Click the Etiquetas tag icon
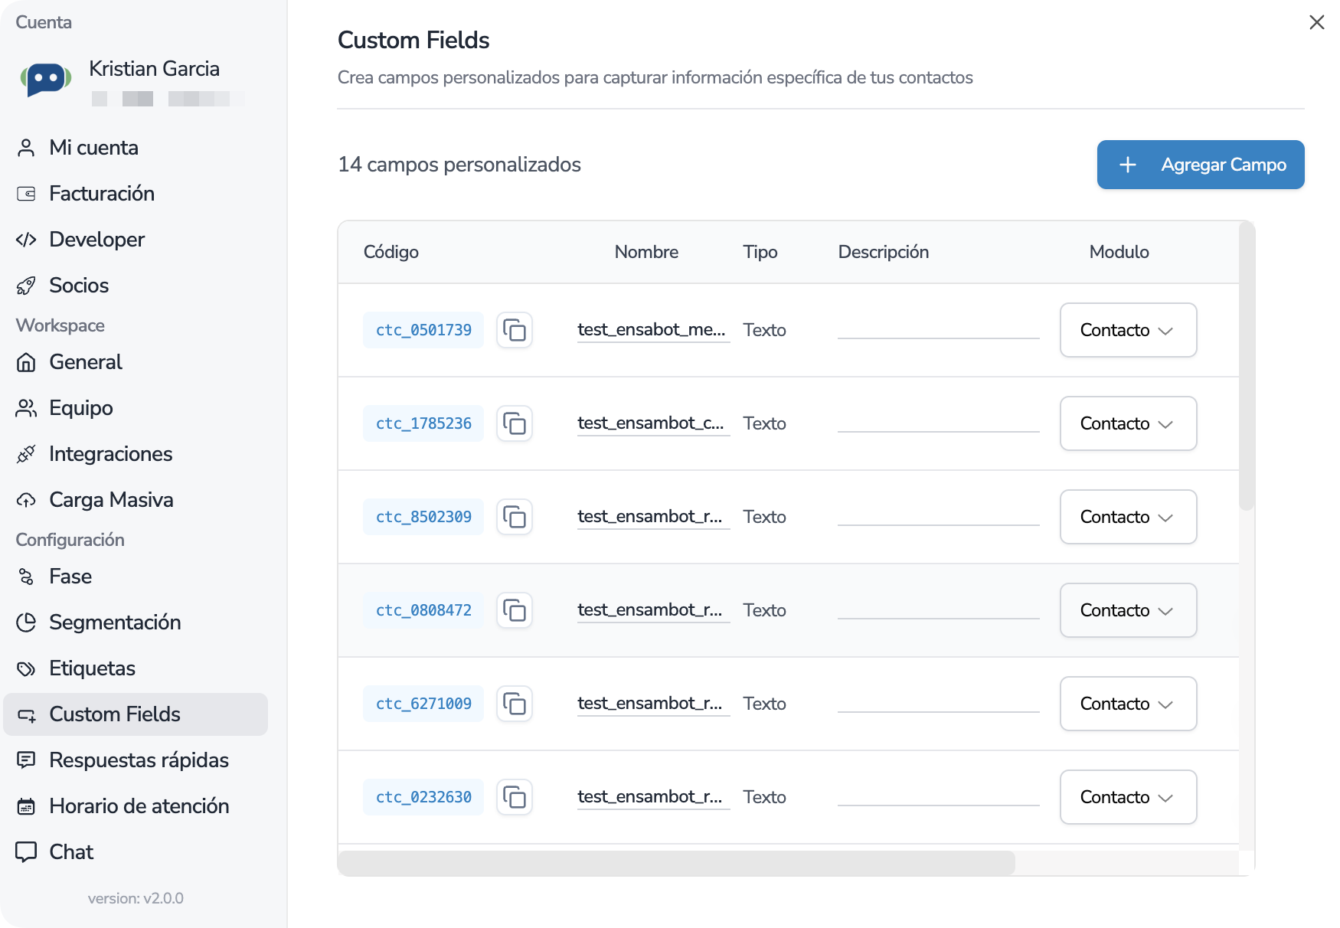Viewport: 1340px width, 928px height. click(x=26, y=668)
